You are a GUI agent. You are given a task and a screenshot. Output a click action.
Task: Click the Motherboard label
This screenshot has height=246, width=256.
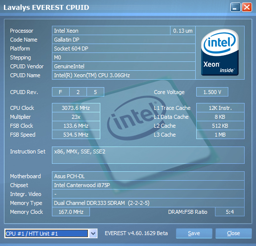tap(25, 176)
